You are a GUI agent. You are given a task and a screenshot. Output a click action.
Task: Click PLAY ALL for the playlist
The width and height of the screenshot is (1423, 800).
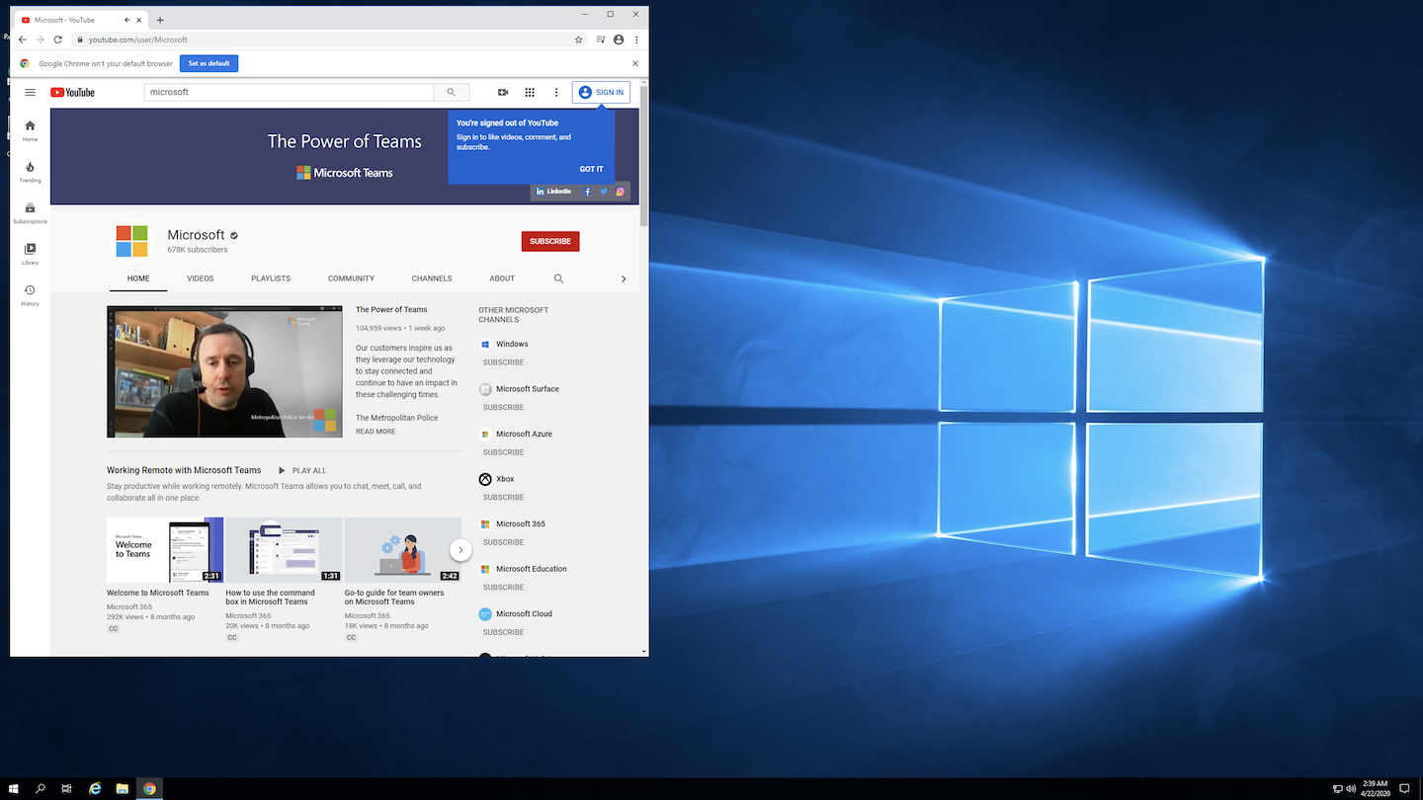point(301,471)
